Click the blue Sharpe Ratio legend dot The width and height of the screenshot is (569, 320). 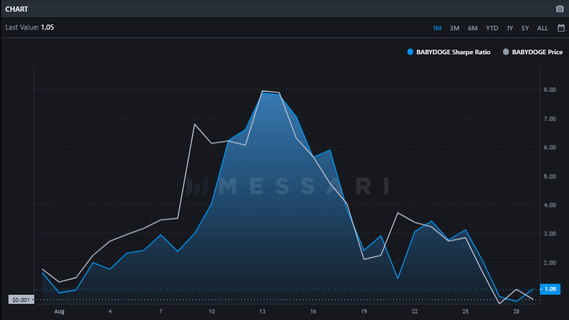(410, 52)
